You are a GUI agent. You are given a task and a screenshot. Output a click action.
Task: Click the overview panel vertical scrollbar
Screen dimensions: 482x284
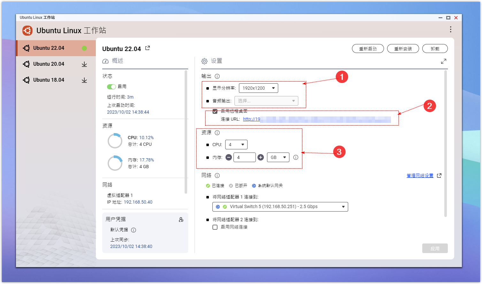(x=186, y=132)
